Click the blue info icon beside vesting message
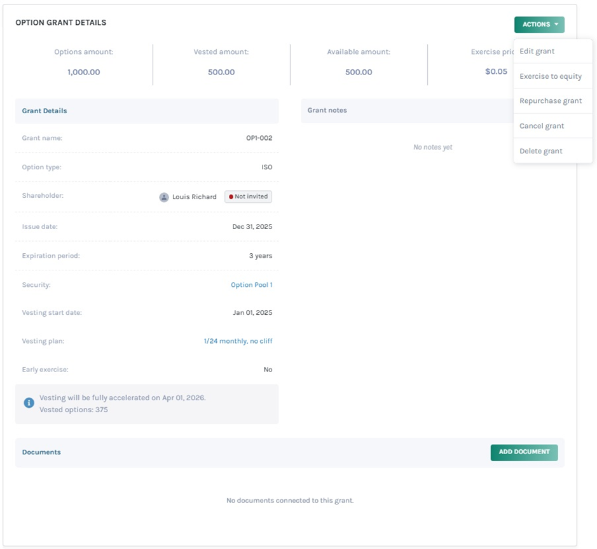 click(28, 402)
